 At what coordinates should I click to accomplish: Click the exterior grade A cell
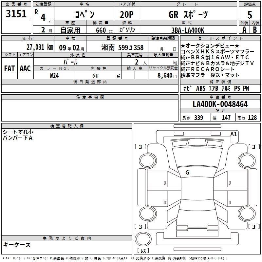click(244, 29)
